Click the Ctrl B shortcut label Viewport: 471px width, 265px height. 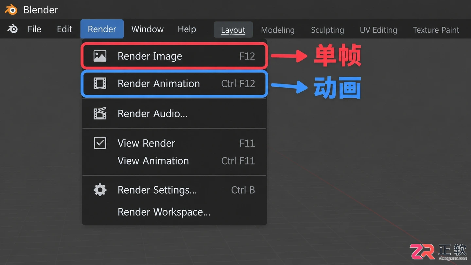click(243, 190)
